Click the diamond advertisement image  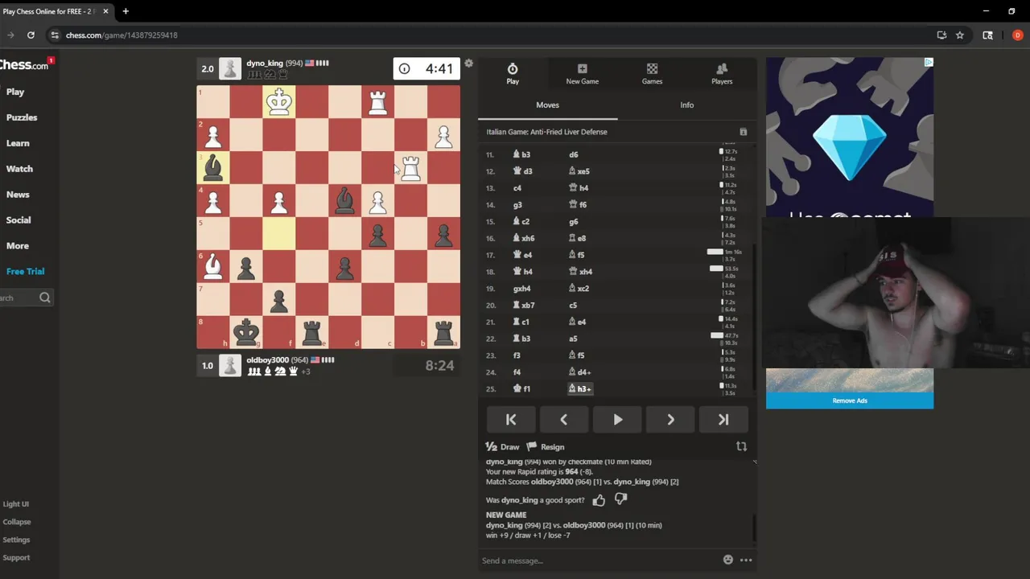point(850,137)
